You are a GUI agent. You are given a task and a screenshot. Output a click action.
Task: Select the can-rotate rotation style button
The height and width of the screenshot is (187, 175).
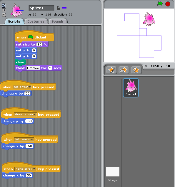point(4,6)
